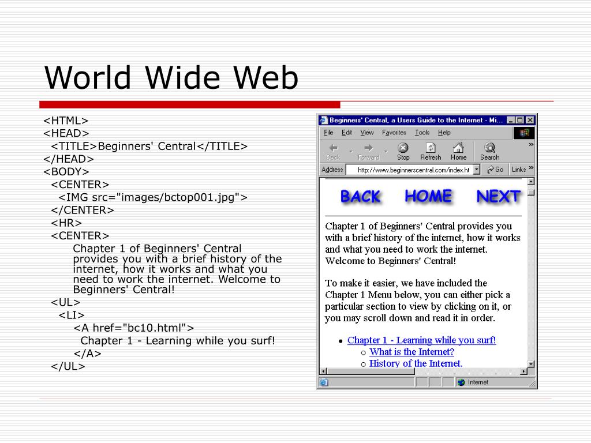
Task: Click the Search toolbar icon
Action: 489,147
